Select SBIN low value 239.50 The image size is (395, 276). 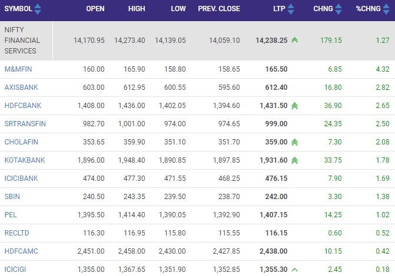click(x=175, y=197)
